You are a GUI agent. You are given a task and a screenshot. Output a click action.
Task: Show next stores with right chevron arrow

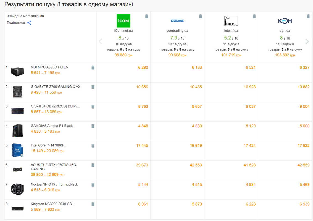[x=307, y=41]
